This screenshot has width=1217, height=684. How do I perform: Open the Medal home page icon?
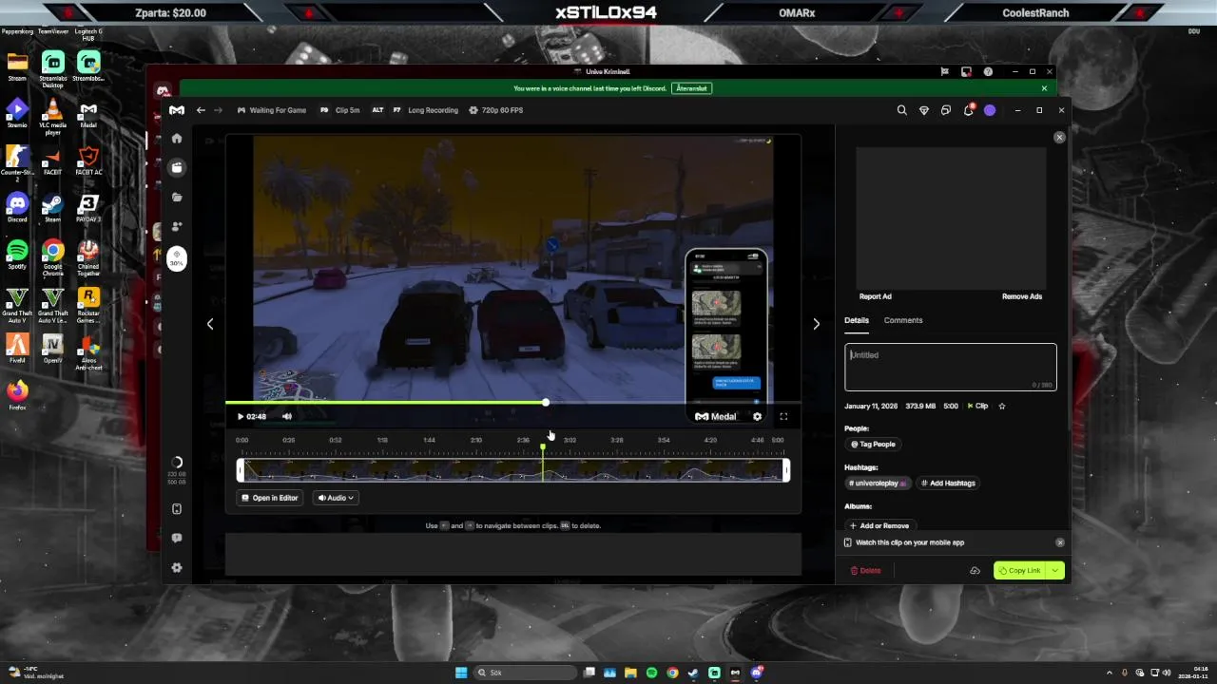(177, 139)
